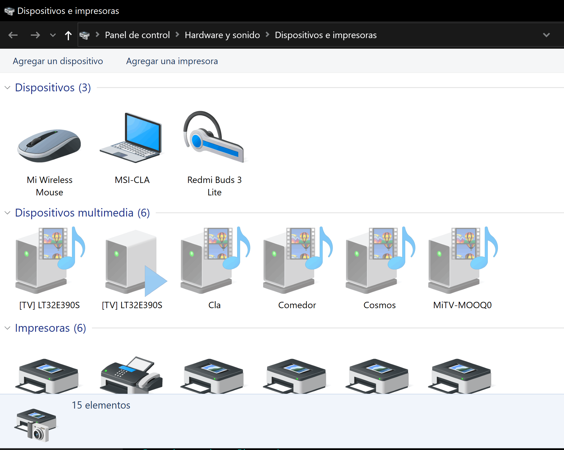Click the Cosmos label

[x=380, y=305]
